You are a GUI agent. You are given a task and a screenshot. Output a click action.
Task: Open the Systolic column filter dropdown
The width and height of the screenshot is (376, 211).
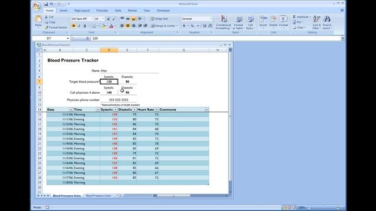(116, 110)
